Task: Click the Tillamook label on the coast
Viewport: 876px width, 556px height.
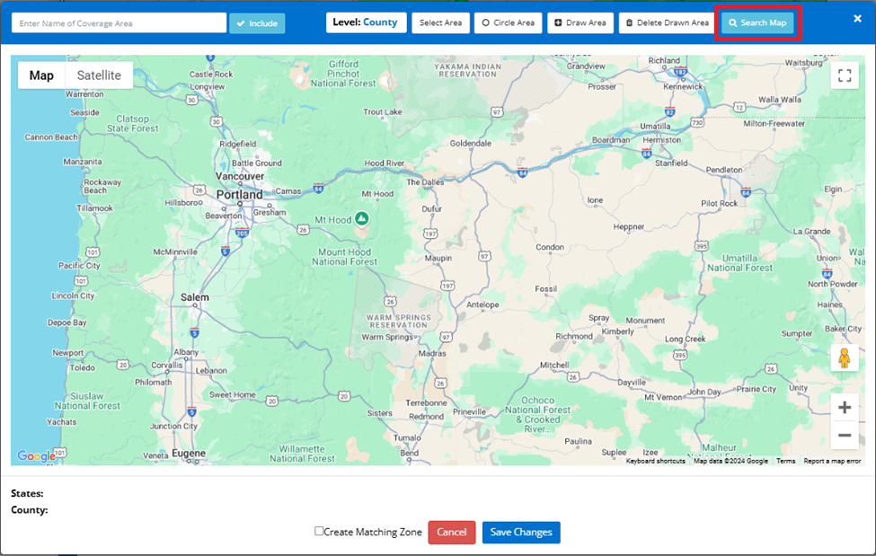Action: pyautogui.click(x=94, y=207)
